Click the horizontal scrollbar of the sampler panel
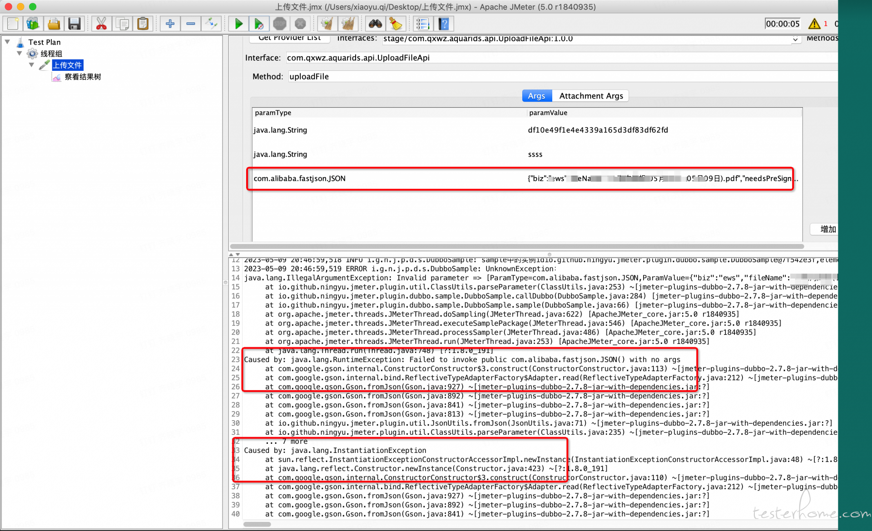 (517, 247)
